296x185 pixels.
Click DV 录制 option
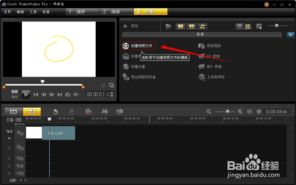209,56
